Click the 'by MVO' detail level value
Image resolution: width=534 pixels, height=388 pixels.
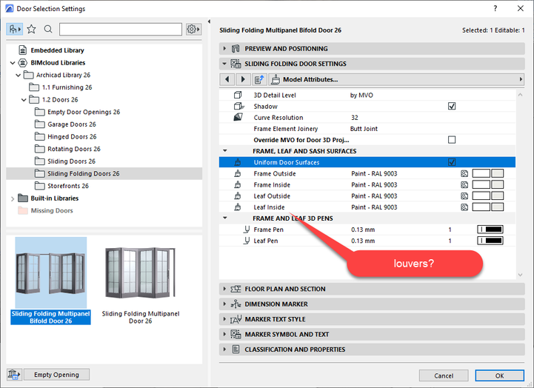tap(361, 96)
